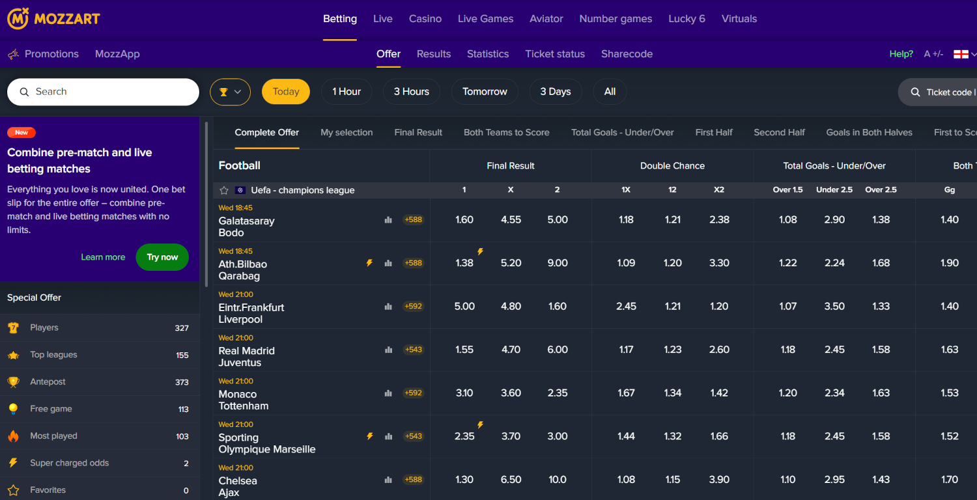The width and height of the screenshot is (977, 500).
Task: Select the trophy sports filter icon
Action: (x=225, y=91)
